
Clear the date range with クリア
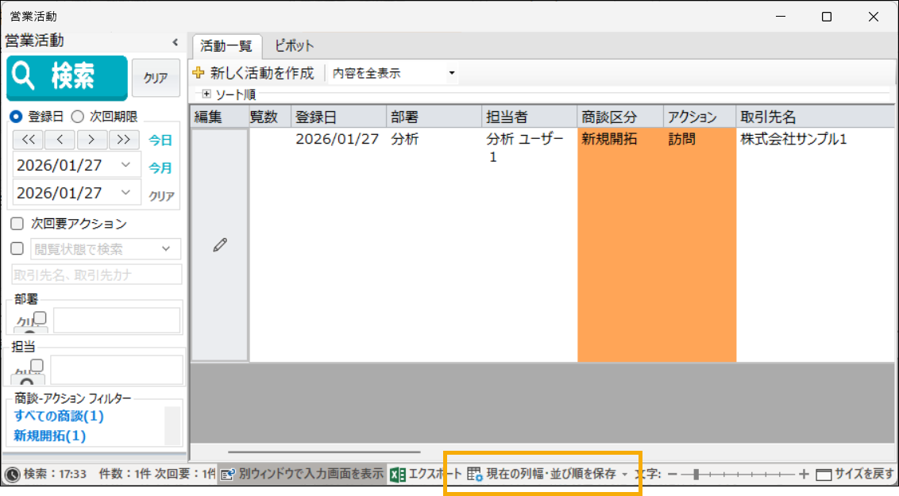point(161,196)
